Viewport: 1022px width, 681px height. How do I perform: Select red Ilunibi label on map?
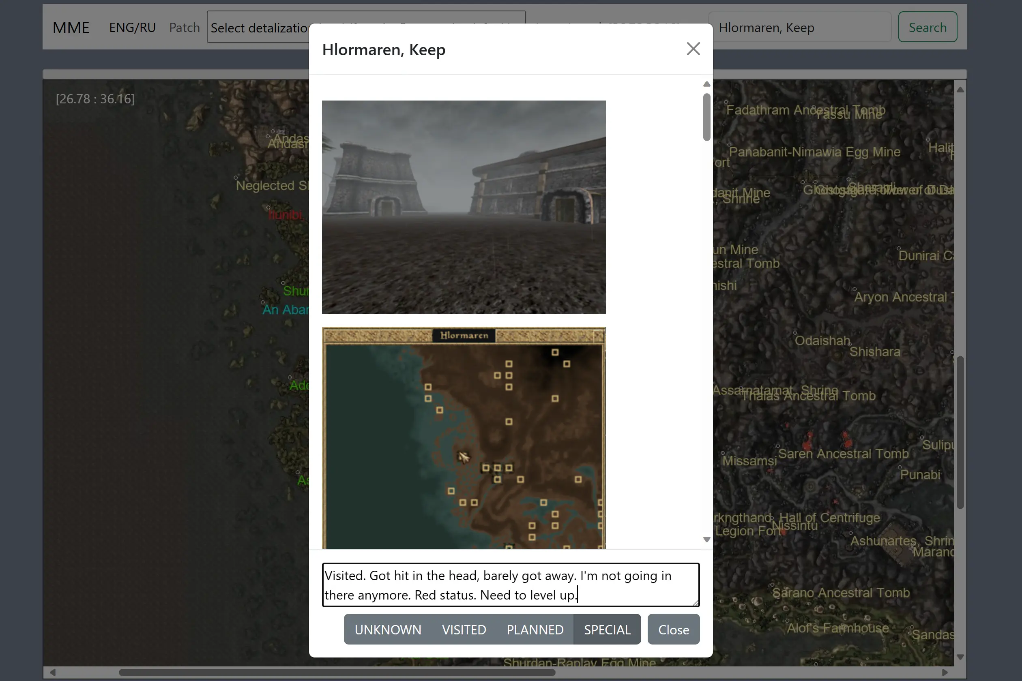pos(286,214)
